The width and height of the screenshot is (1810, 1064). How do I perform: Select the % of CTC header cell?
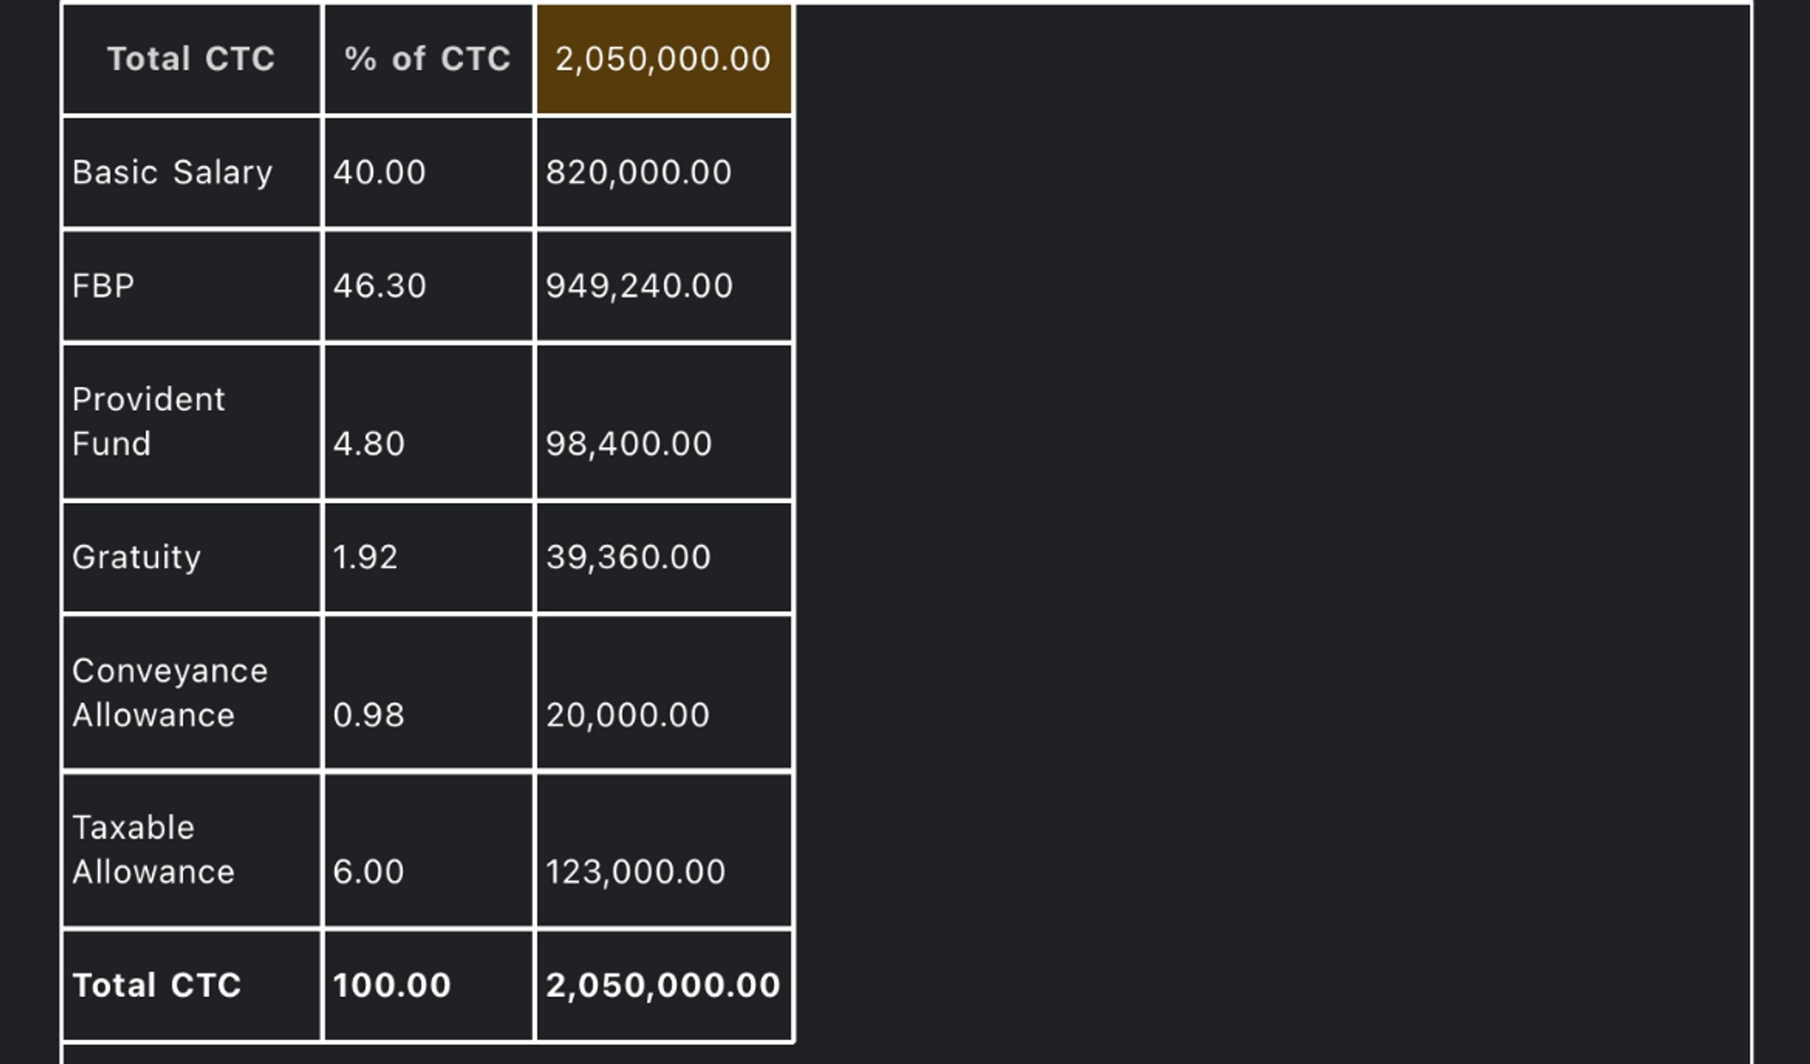[429, 59]
